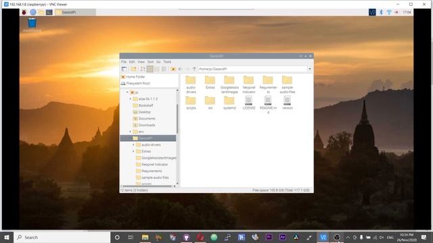The width and height of the screenshot is (433, 243).
Task: Select Requirements in the folder tree
Action: [152, 171]
